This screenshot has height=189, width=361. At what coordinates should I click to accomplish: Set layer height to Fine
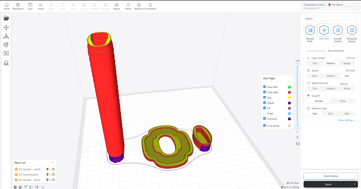(315, 63)
